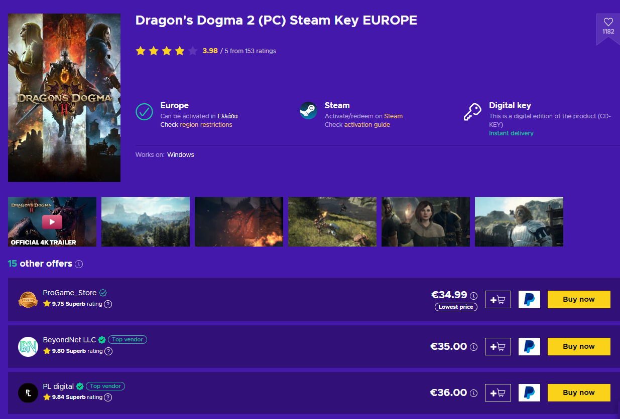
Task: Add PL digital offer to cart
Action: tap(498, 392)
